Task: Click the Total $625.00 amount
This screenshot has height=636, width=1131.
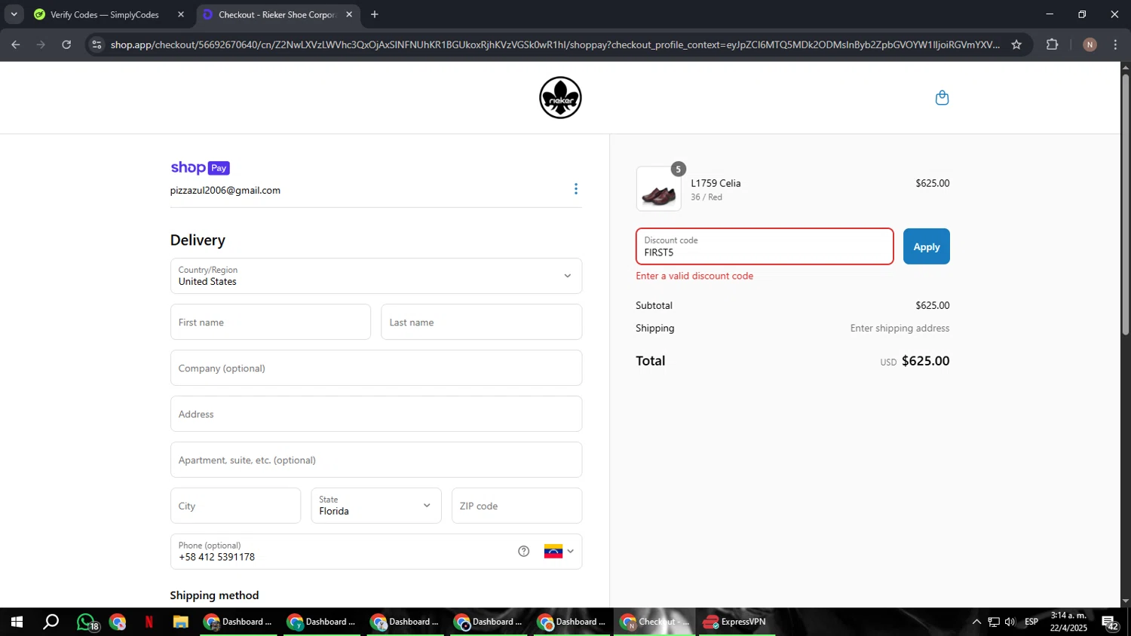Action: click(925, 361)
